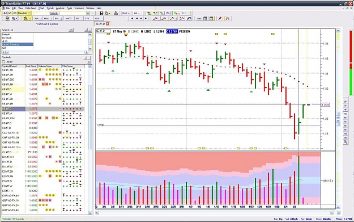Select the EUR A0-FX,4H symbol row
The width and height of the screenshot is (354, 222).
pos(43,195)
